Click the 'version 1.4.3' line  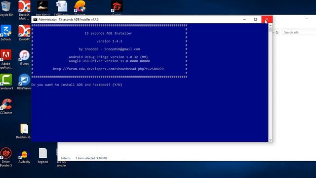pos(109,41)
